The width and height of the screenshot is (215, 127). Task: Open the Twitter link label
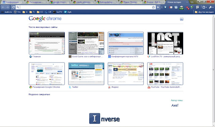pos(75,87)
